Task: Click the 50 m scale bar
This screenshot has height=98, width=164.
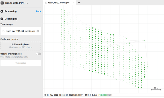Action: pos(156,89)
